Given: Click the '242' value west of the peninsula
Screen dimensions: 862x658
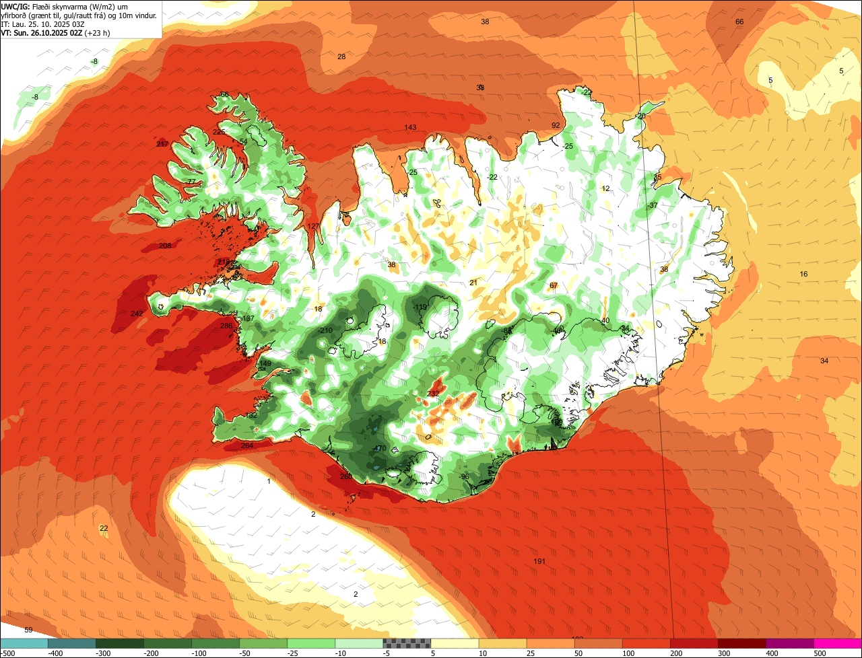Looking at the screenshot, I should [137, 314].
